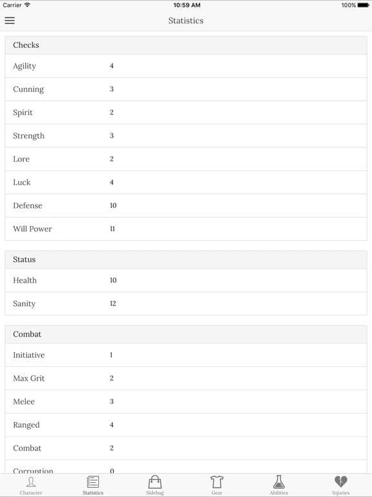
Task: Tap the Will Power value 11
Action: 112,229
